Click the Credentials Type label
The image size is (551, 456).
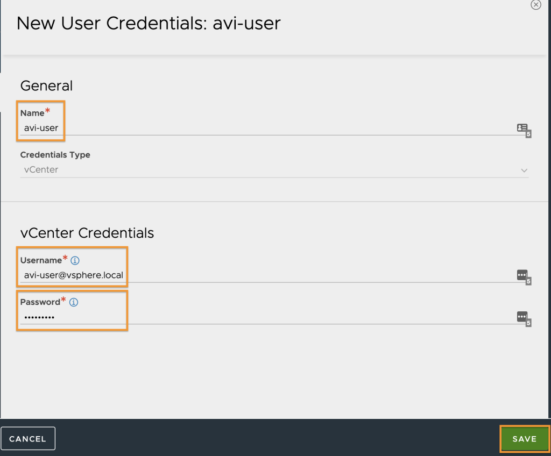point(55,154)
